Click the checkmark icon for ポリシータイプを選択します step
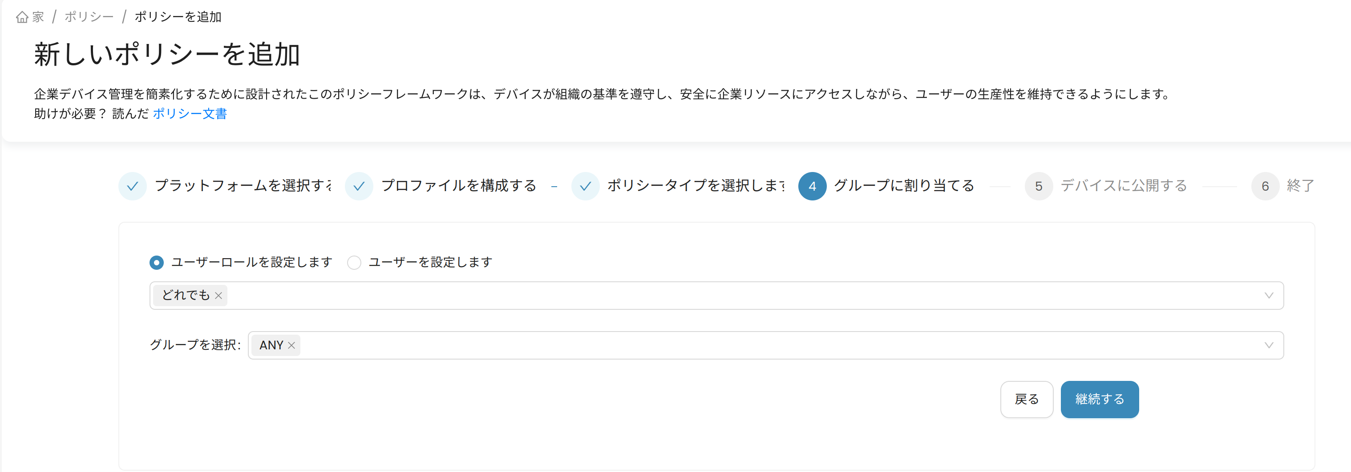The image size is (1351, 472). 585,186
